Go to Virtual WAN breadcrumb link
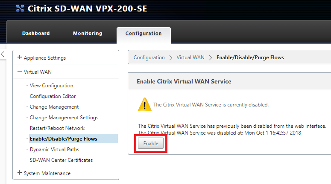Image resolution: width=331 pixels, height=184 pixels. (x=190, y=57)
